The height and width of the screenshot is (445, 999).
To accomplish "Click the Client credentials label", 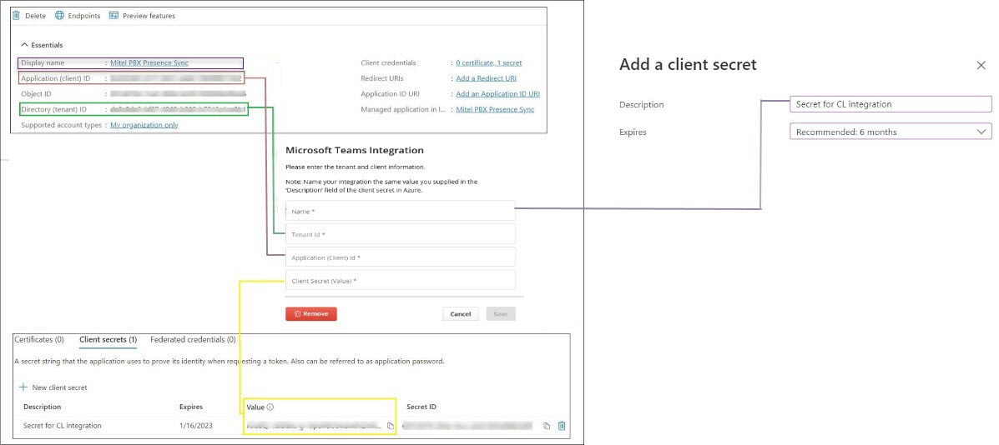I will click(x=388, y=63).
